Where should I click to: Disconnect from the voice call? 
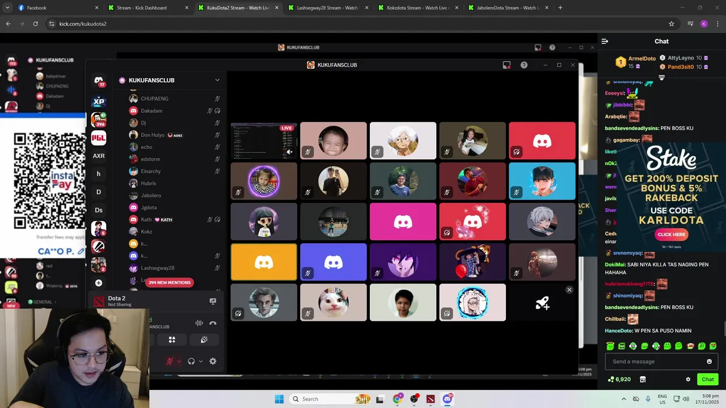pos(213,323)
